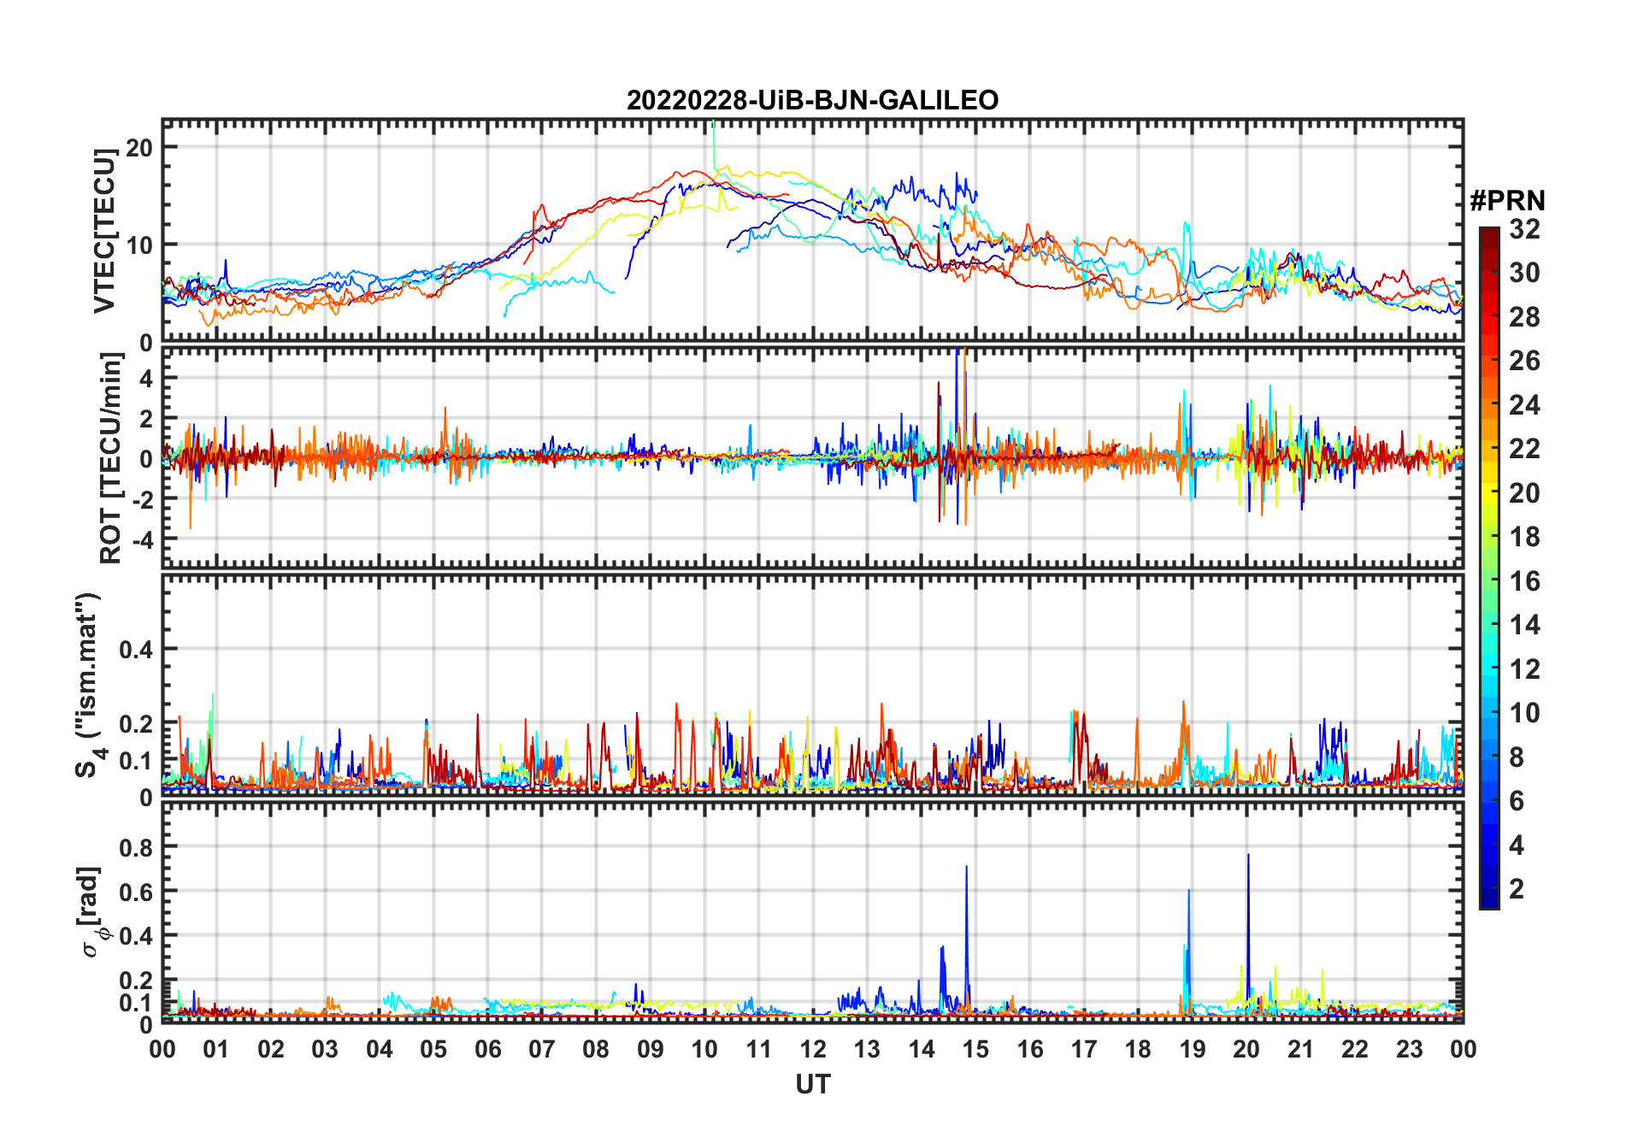
Task: Click the -2 tick on the ROT axis
Action: [141, 498]
